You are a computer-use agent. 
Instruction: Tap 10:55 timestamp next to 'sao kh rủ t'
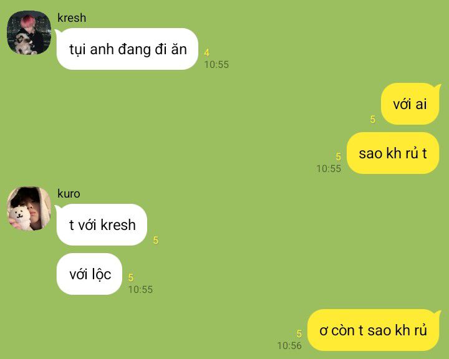point(329,169)
